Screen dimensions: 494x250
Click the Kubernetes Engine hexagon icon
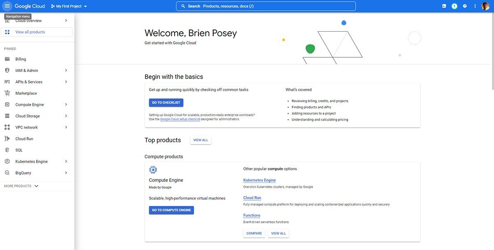(7, 161)
